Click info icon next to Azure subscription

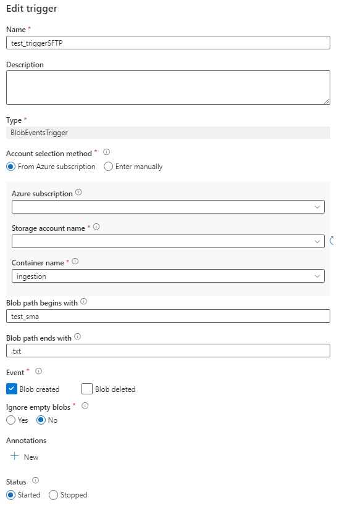tap(78, 192)
